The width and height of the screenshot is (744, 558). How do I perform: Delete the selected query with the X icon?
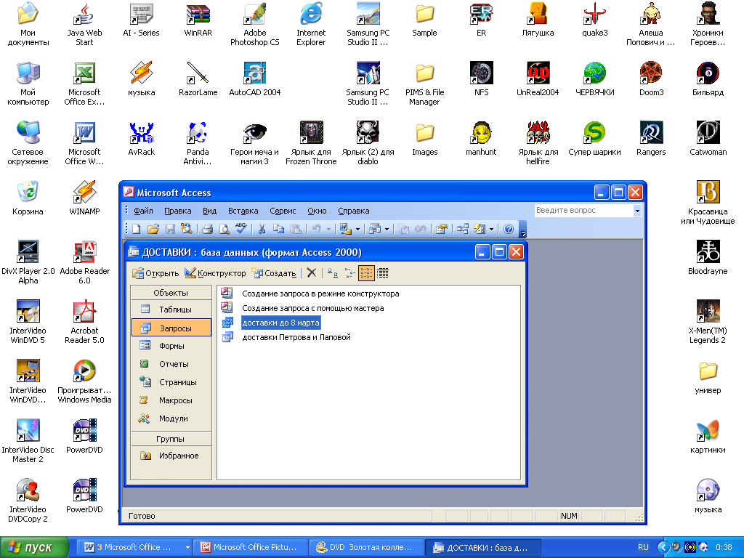(x=311, y=273)
